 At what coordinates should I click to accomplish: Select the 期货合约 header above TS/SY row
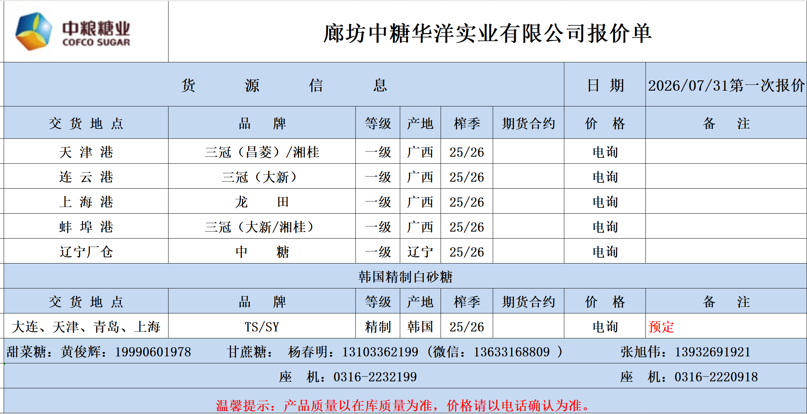click(x=528, y=301)
